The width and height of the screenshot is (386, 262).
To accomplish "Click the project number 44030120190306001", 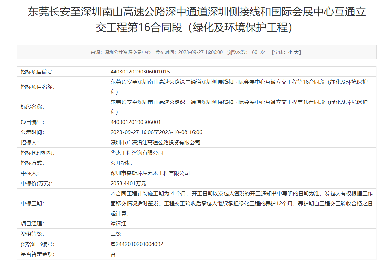I will [x=136, y=122].
